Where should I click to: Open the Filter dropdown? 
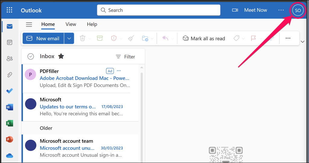coord(125,57)
